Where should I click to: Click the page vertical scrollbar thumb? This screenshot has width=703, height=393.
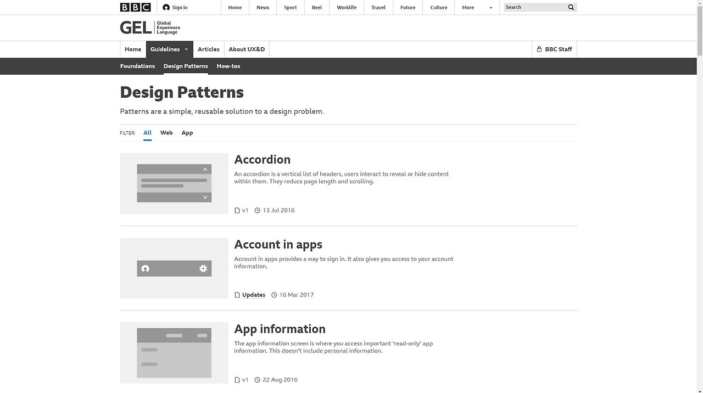point(700,31)
